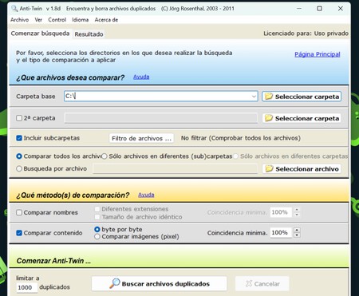Choose byte por byte comparison

click(x=97, y=229)
